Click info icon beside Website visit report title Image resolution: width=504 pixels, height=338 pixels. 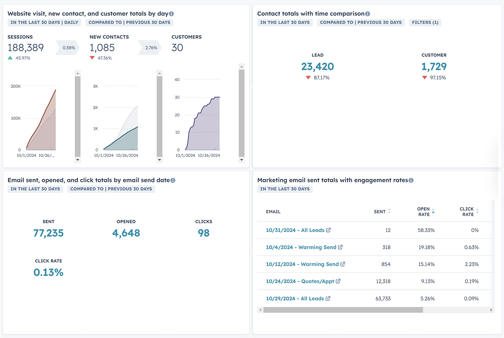(171, 14)
